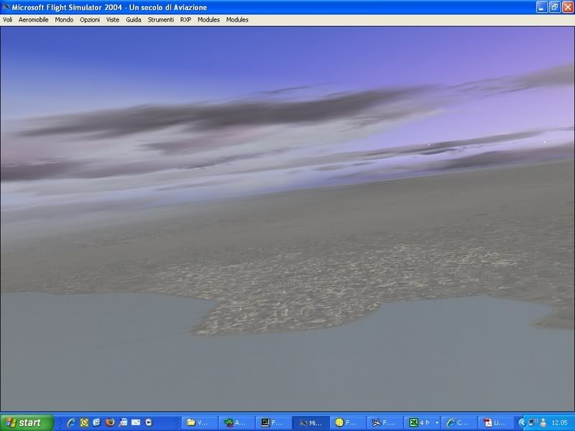Screen dimensions: 575x431
Task: Switch to the monitor icon taskbar app
Action: (x=274, y=423)
